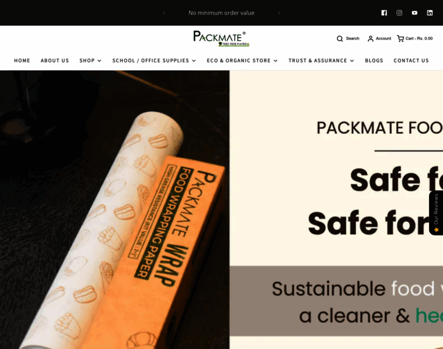Show next announcement with right arrow

[279, 13]
